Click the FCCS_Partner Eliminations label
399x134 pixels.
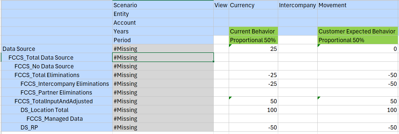point(56,92)
